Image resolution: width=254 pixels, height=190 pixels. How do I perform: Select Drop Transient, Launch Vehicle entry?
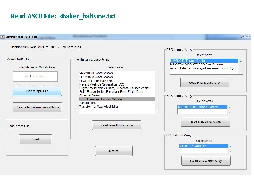(117, 99)
